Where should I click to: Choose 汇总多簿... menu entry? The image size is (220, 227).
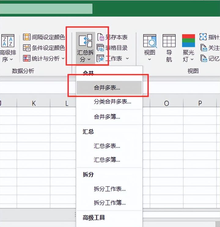coord(109,160)
